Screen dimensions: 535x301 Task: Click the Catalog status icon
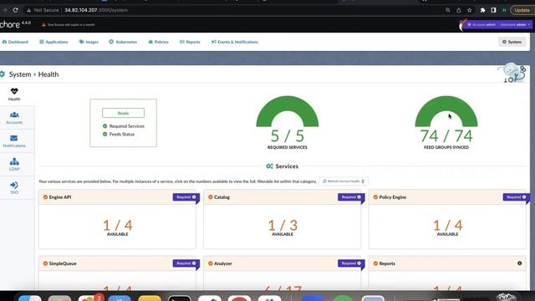tap(211, 197)
